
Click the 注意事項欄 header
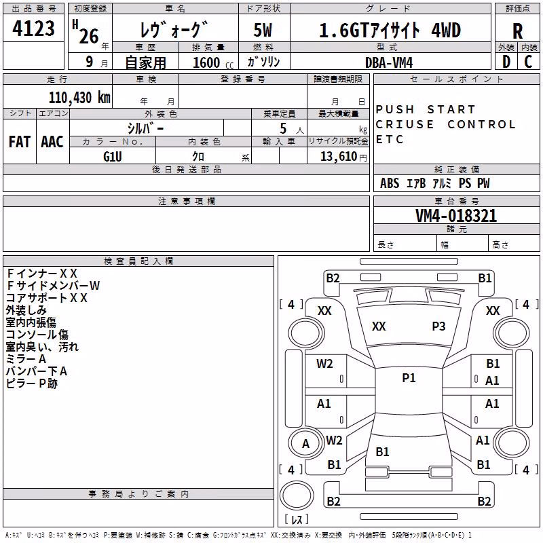(x=186, y=202)
